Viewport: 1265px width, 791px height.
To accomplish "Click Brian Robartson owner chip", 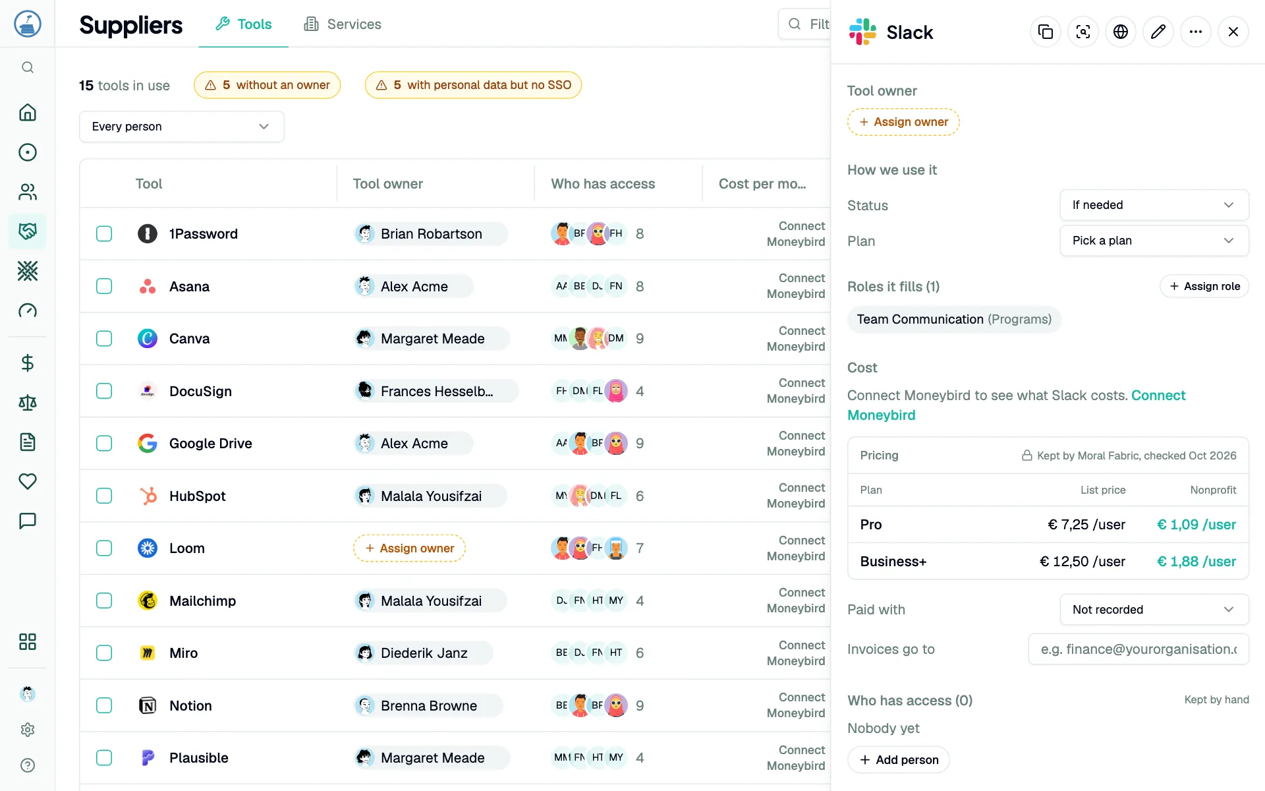I will tap(431, 234).
